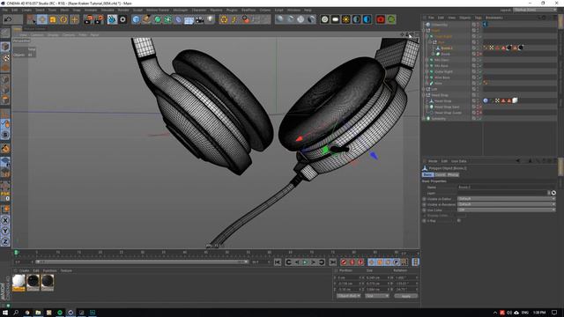Viewport: 564px width, 317px height.
Task: Click the Apply button in coordinates
Action: [x=405, y=296]
